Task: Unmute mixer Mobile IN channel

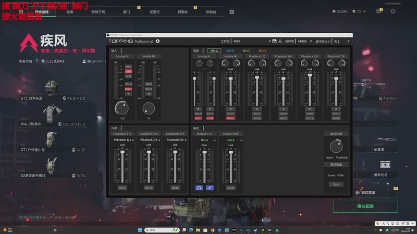Action: pyautogui.click(x=230, y=119)
